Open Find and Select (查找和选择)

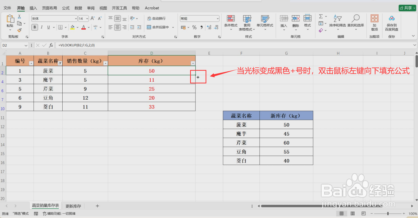point(355,22)
